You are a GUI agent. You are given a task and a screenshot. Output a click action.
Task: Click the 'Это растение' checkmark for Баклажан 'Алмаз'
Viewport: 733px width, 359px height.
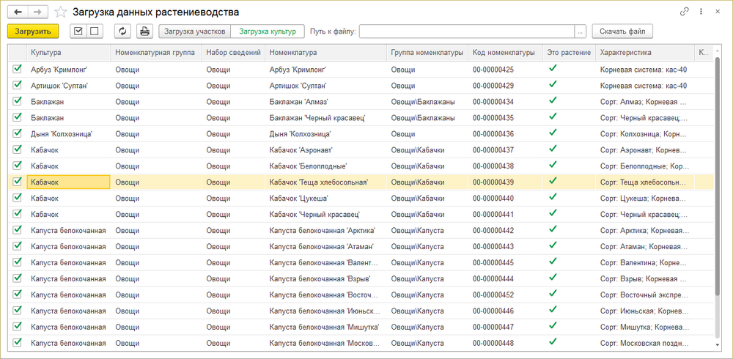pyautogui.click(x=553, y=100)
